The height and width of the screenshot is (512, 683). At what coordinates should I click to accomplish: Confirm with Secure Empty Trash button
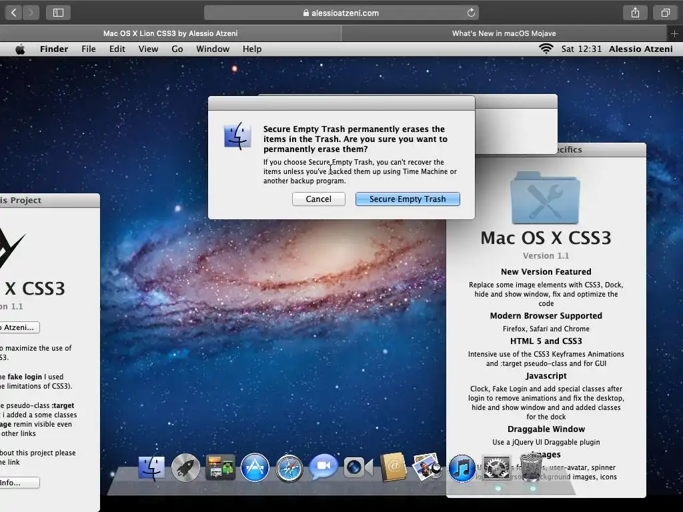point(408,199)
